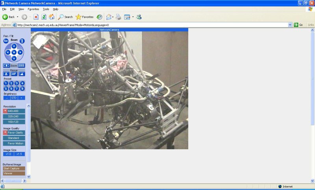The image size is (315, 190).
Task: Open the Back button history dropdown arrow
Action: coord(18,17)
